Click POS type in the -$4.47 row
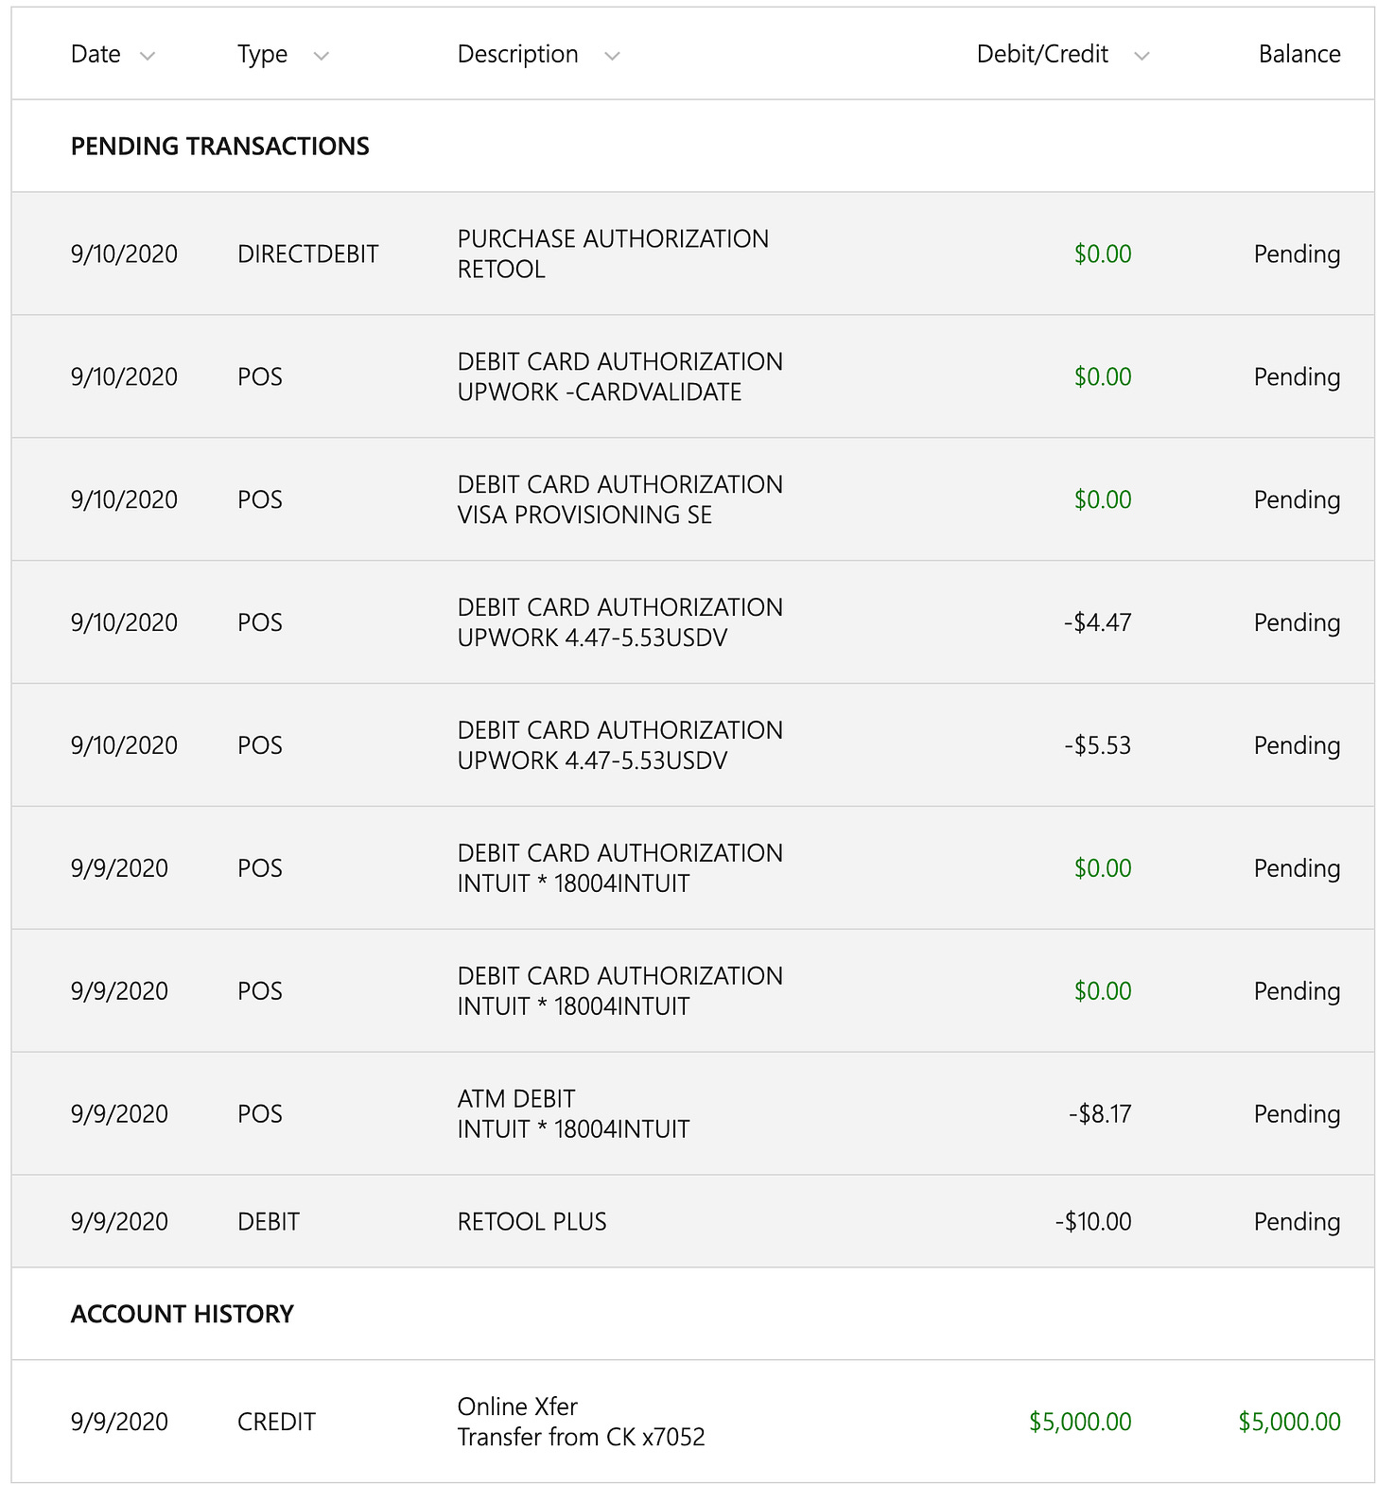 (x=260, y=622)
